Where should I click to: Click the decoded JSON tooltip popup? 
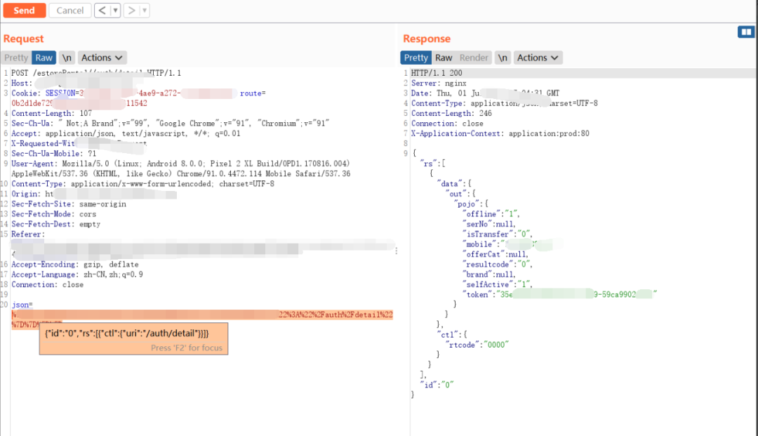(x=133, y=338)
